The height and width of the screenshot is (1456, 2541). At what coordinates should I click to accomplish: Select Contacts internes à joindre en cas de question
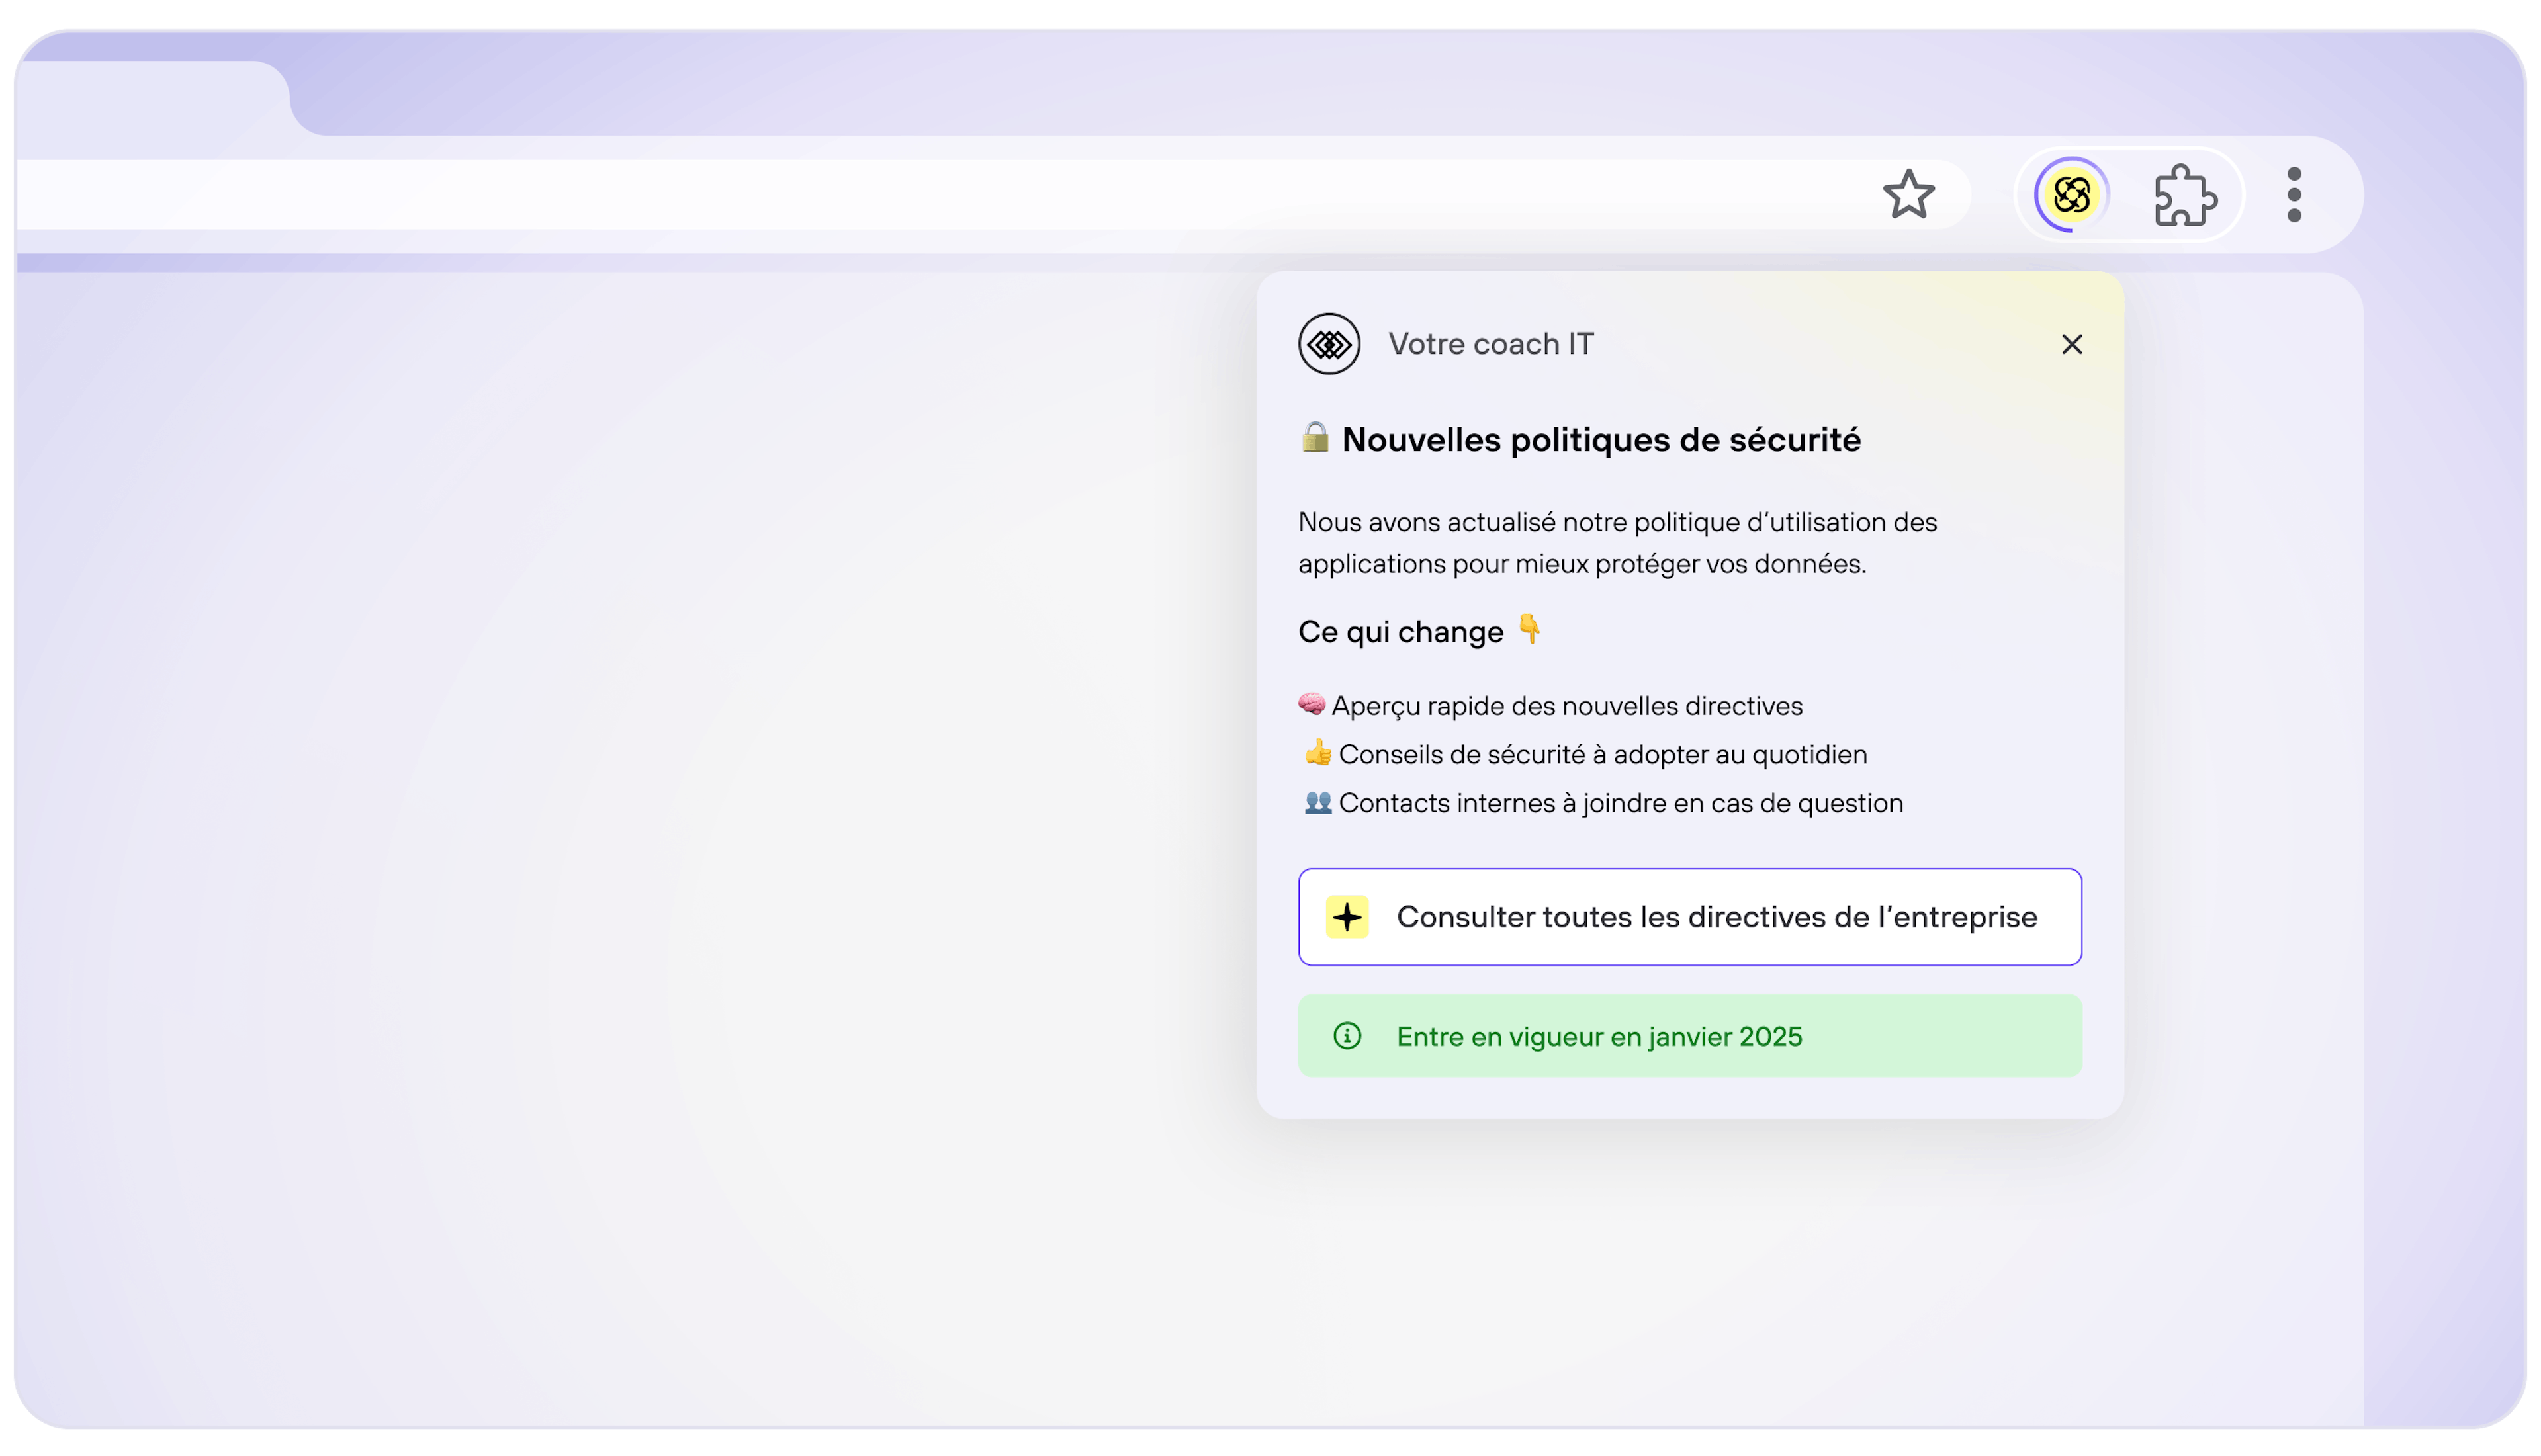(1620, 803)
